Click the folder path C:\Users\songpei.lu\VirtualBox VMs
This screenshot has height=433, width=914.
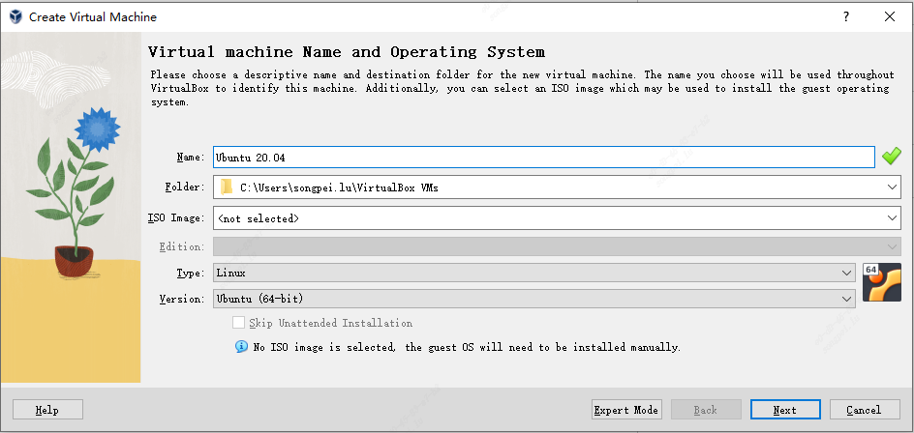340,188
